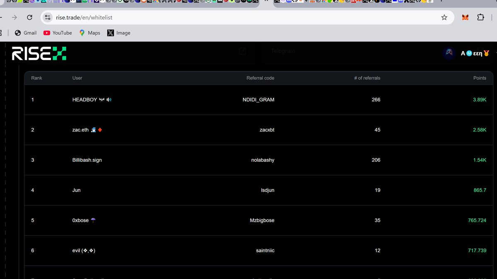This screenshot has width=497, height=279.
Task: Select referral code saintniic
Action: click(265, 250)
